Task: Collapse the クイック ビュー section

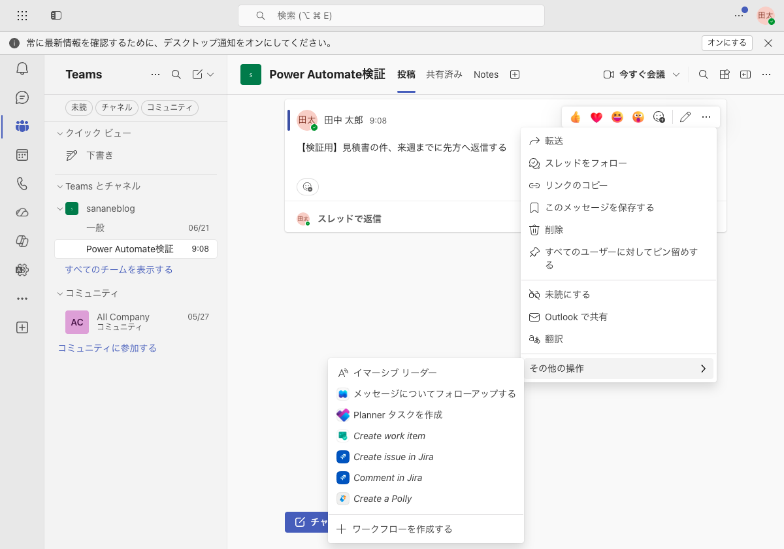Action: point(60,133)
